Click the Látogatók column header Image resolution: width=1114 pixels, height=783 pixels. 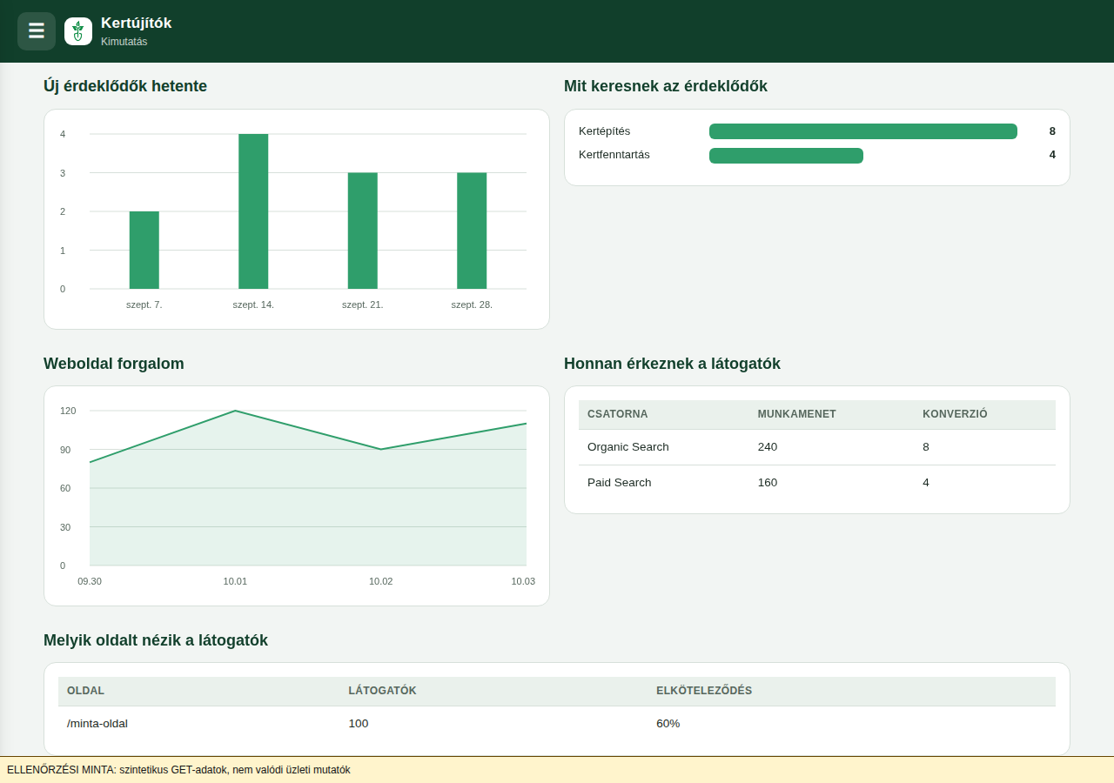coord(382,691)
